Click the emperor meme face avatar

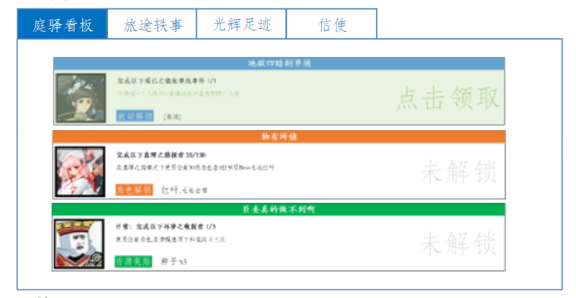click(79, 244)
